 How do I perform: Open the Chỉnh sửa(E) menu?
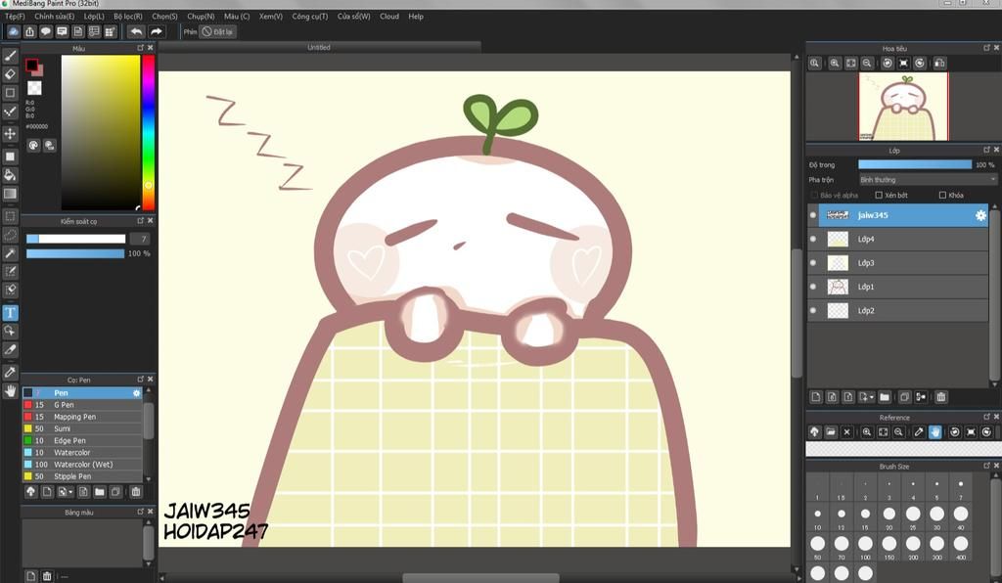tap(55, 17)
